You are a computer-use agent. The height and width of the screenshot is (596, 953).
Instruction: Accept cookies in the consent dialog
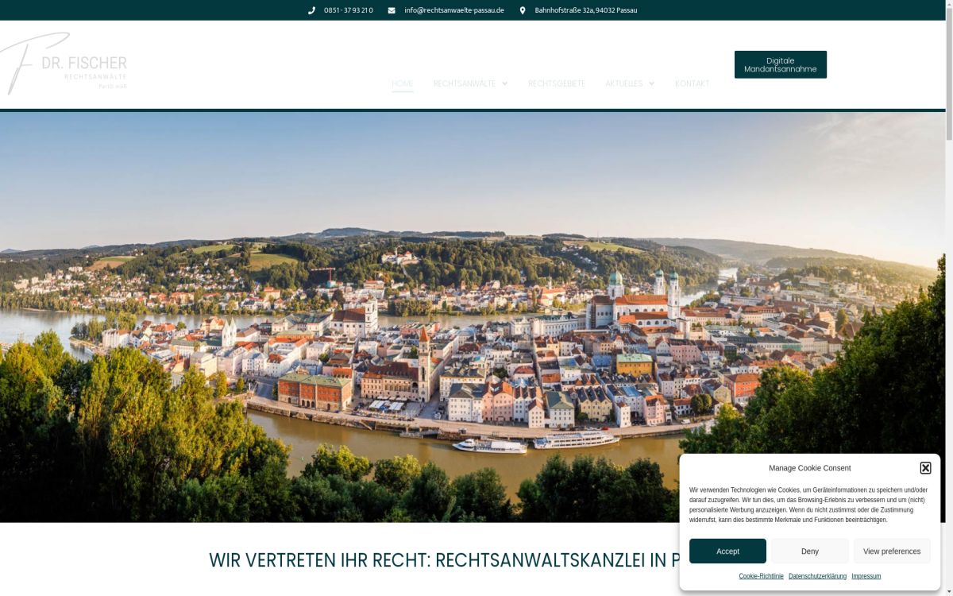click(727, 551)
